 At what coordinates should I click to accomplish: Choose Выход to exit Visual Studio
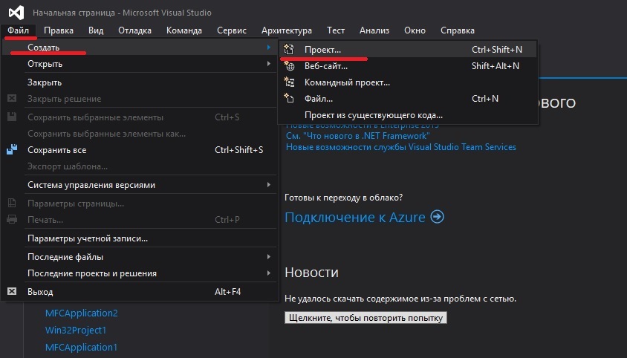pos(139,291)
